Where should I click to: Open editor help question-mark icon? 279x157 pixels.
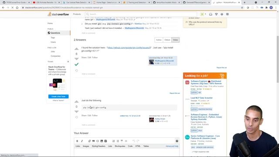[177, 141]
